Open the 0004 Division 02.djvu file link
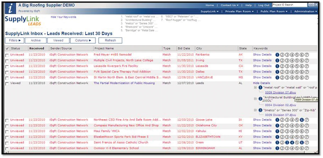The image size is (323, 158). point(280,105)
